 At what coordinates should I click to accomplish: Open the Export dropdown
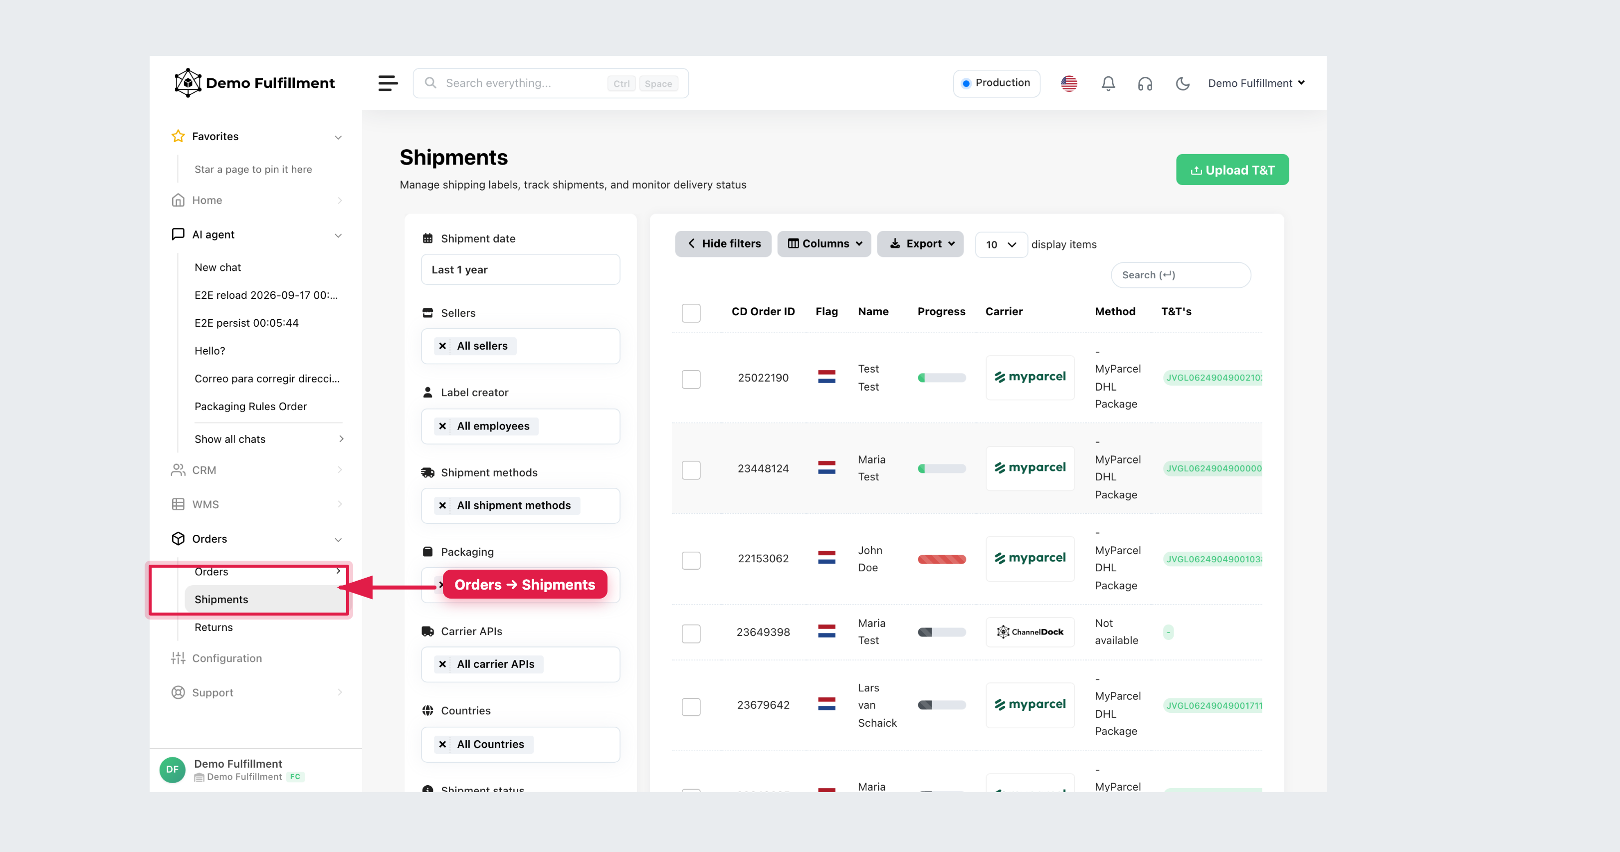click(x=921, y=244)
